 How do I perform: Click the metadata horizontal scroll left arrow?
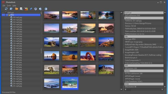click(125, 90)
